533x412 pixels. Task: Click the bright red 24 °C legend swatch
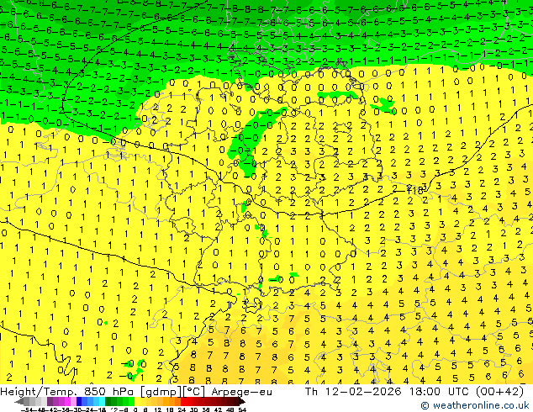(x=183, y=401)
